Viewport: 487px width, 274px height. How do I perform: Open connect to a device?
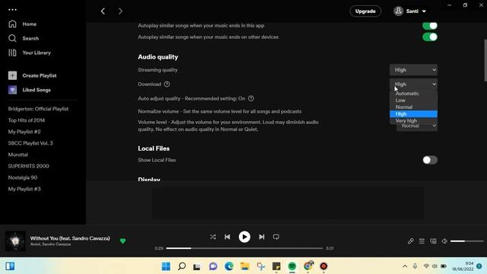click(433, 241)
